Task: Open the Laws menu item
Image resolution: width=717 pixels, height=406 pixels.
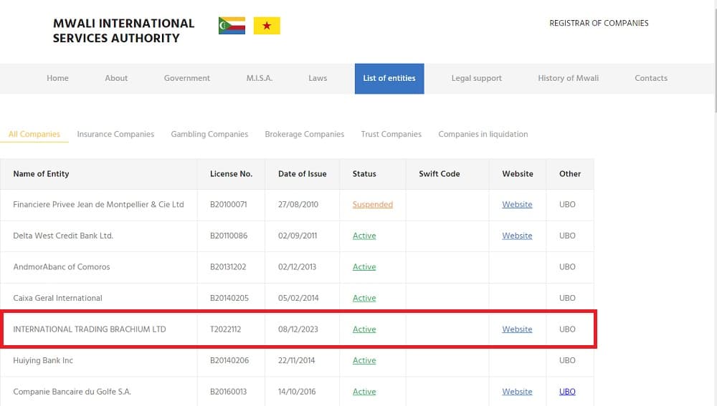Action: (x=318, y=78)
